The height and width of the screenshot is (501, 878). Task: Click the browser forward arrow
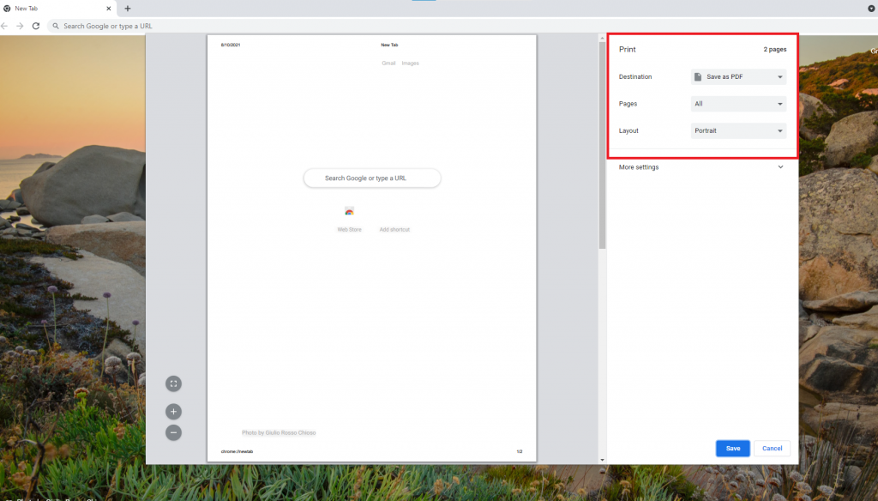(x=21, y=26)
